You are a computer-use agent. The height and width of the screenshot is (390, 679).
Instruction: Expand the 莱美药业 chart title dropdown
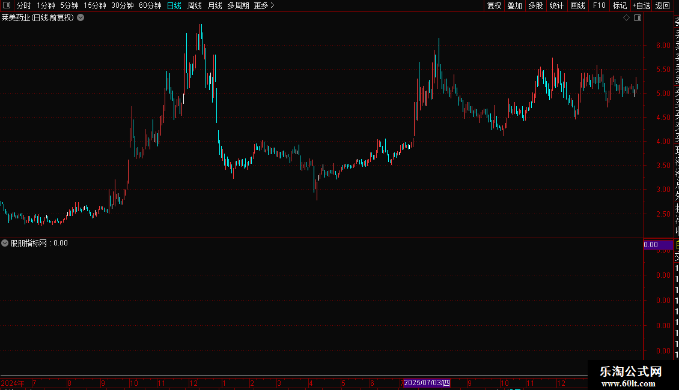[x=81, y=18]
